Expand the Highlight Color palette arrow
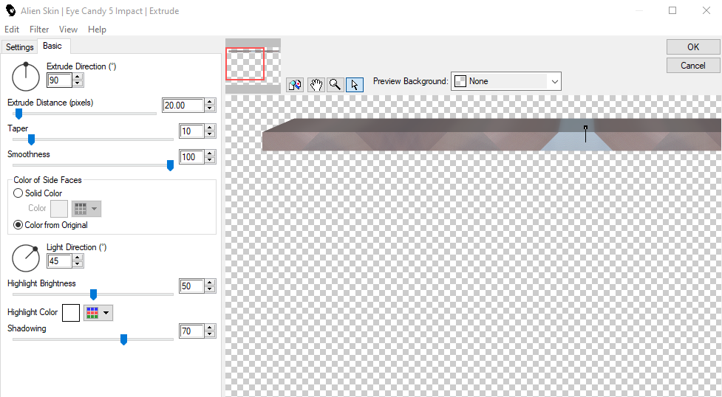This screenshot has width=722, height=397. 106,313
